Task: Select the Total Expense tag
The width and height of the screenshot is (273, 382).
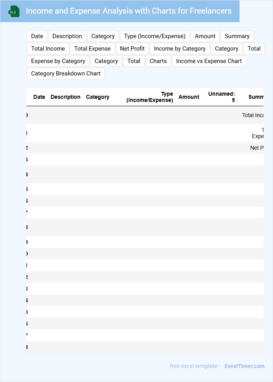Action: click(93, 49)
